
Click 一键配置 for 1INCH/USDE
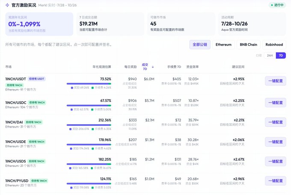tap(276, 142)
